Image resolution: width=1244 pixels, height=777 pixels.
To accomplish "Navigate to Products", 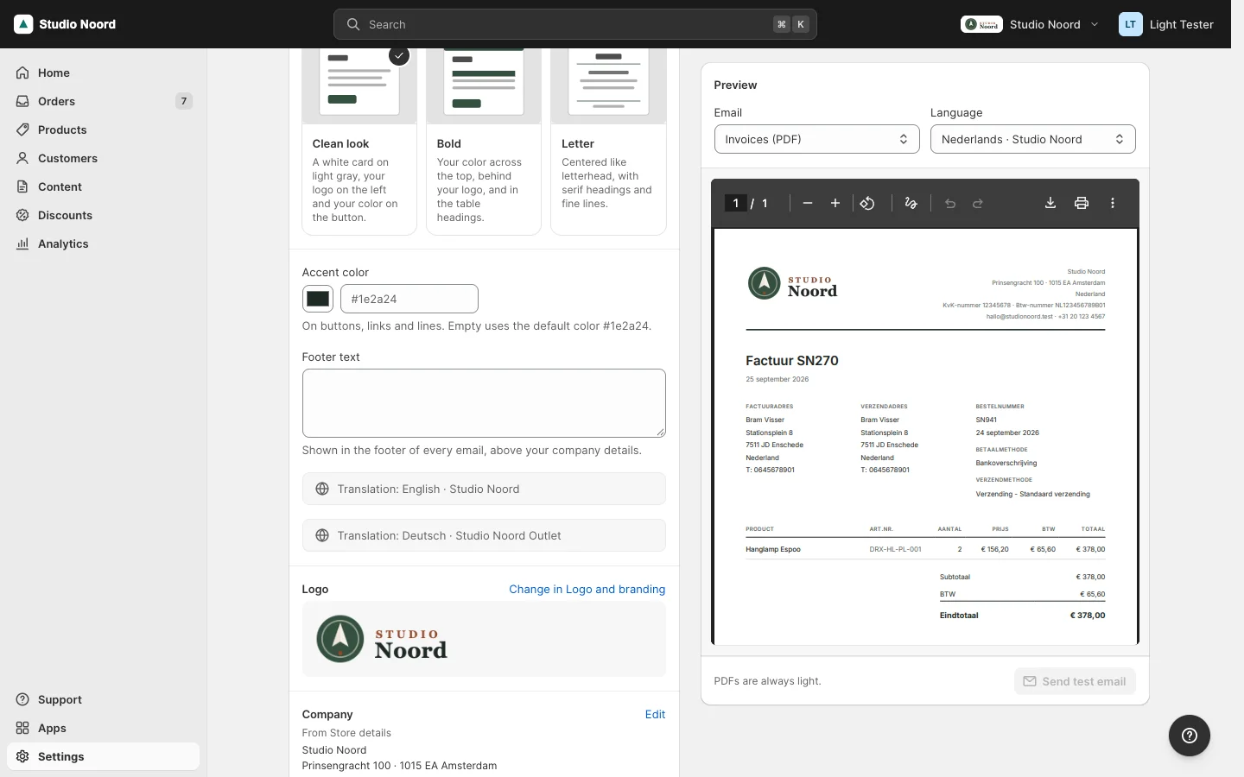I will click(x=104, y=129).
